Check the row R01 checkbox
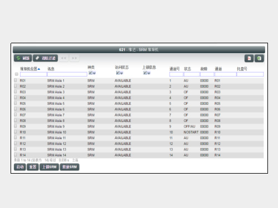The image size is (278, 208). 16,80
